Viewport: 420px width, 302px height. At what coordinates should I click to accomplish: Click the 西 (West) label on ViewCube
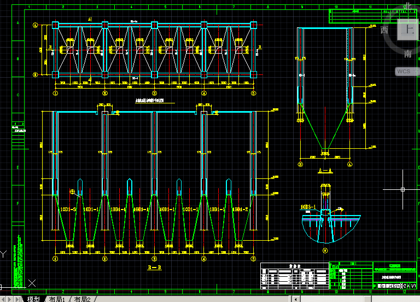click(x=385, y=30)
